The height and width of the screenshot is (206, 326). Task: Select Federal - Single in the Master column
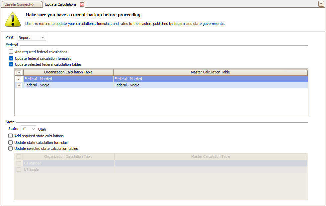pos(127,85)
